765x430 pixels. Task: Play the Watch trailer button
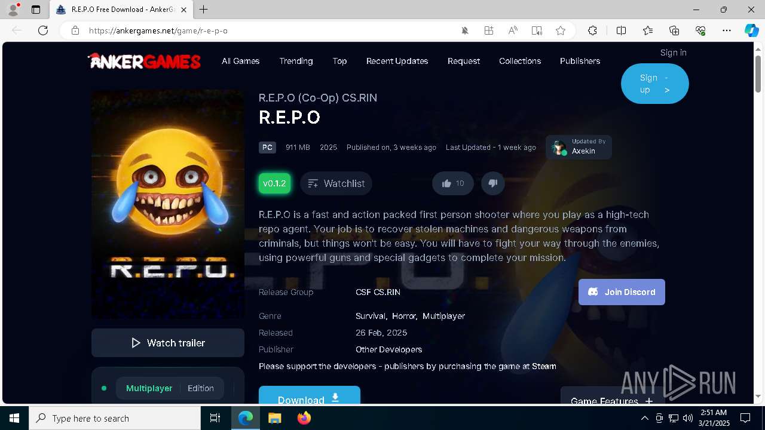pos(168,343)
